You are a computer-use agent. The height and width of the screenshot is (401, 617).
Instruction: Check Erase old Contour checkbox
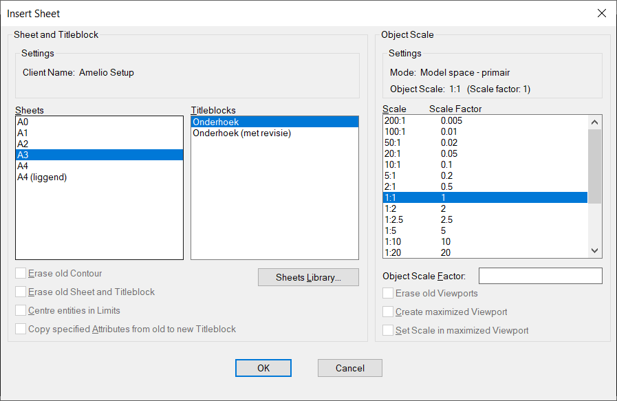tap(21, 273)
